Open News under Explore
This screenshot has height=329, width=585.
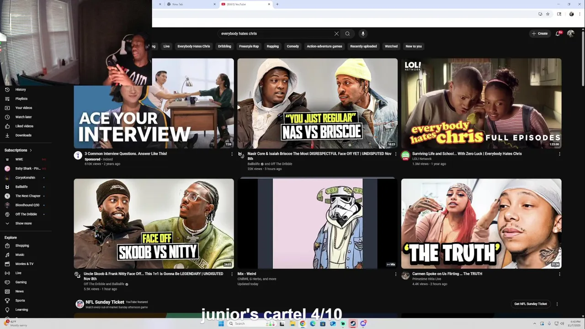pos(20,292)
